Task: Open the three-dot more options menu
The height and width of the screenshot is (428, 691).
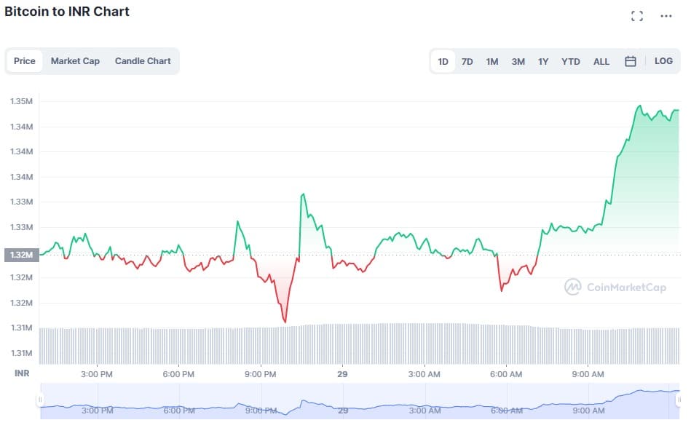Action: pyautogui.click(x=666, y=16)
